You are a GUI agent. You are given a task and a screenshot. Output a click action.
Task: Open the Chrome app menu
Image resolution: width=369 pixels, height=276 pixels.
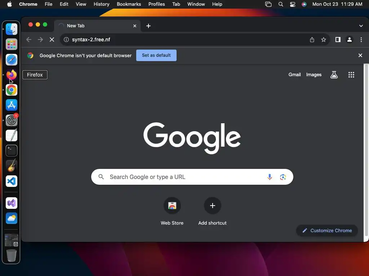(x=28, y=4)
